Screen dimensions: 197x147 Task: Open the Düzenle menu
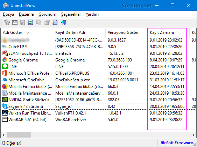[26, 14]
